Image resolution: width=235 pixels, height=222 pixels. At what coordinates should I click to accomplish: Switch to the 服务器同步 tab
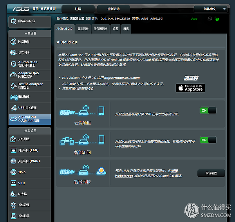(x=101, y=29)
